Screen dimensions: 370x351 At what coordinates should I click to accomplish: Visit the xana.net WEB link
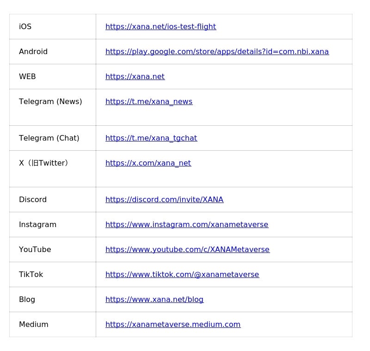(x=135, y=77)
